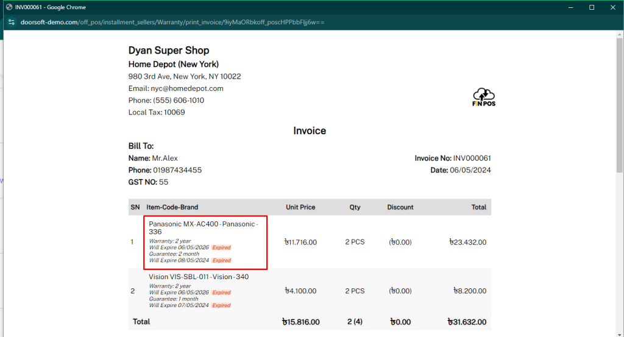The height and width of the screenshot is (337, 624).
Task: Minimize the INV000061 Chrome window
Action: [x=570, y=7]
